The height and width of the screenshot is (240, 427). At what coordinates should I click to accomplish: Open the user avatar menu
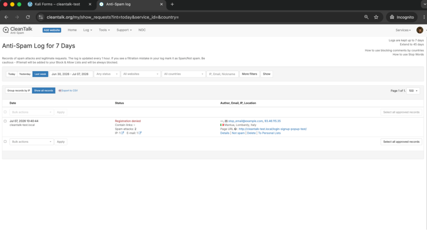(x=419, y=30)
